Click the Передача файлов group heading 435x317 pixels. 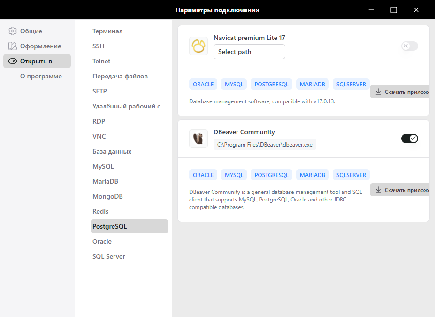[x=120, y=76]
